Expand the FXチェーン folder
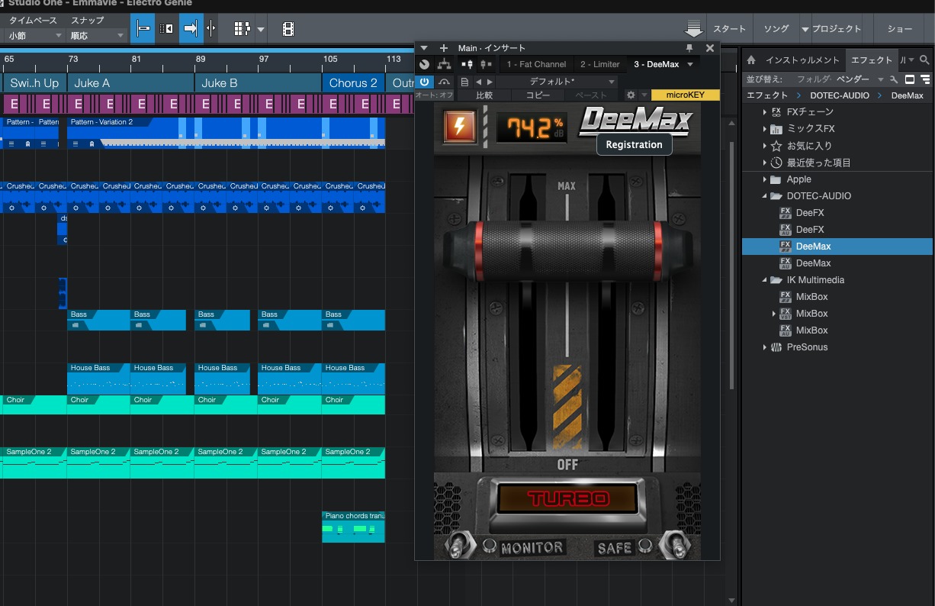The width and height of the screenshot is (935, 606). pyautogui.click(x=765, y=112)
